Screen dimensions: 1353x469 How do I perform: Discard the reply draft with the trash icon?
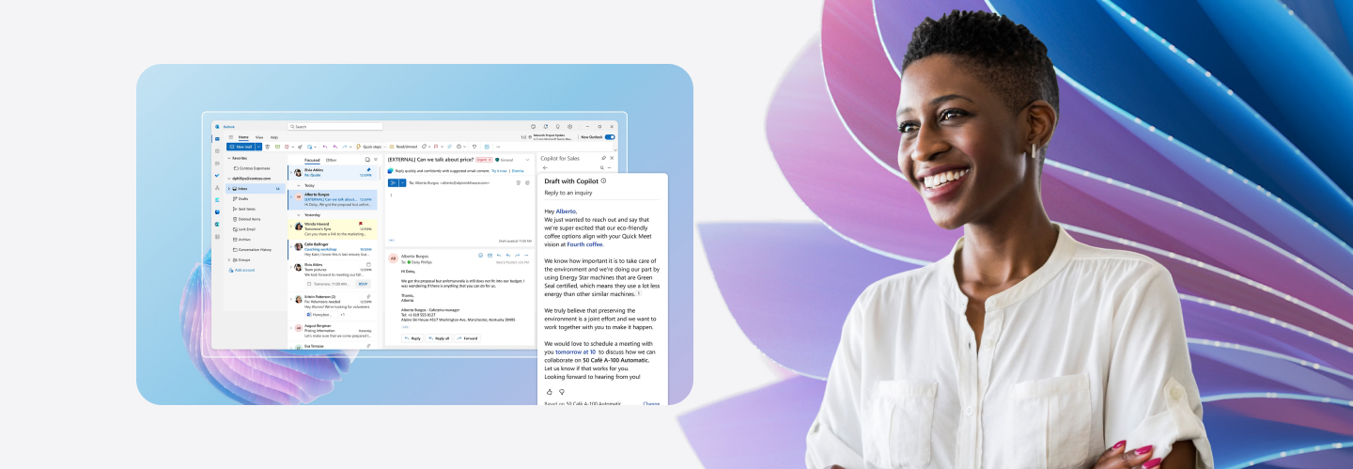(518, 182)
